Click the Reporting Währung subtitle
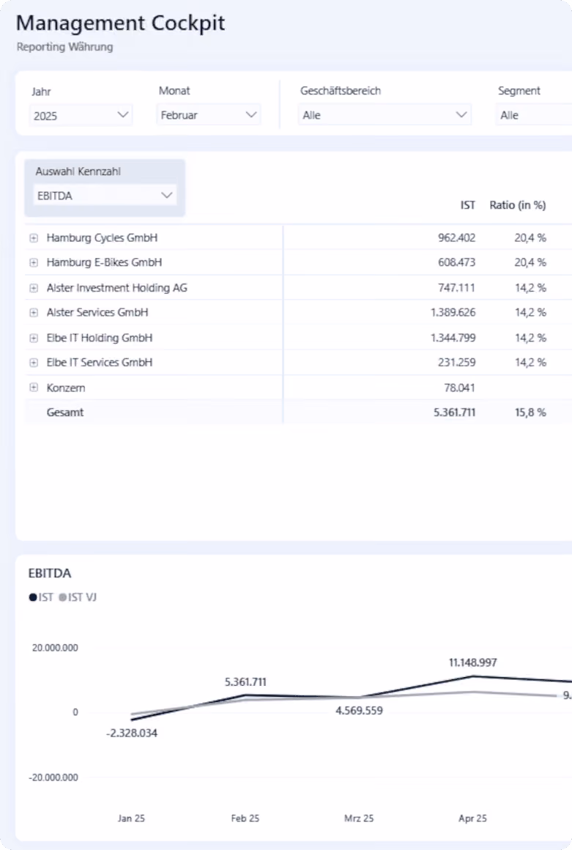Screen dimensions: 572x850 (x=65, y=47)
